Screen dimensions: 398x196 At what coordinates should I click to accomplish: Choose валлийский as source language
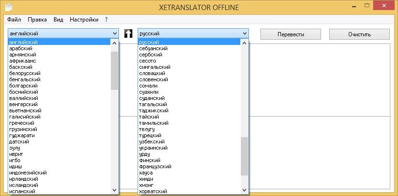click(x=59, y=98)
